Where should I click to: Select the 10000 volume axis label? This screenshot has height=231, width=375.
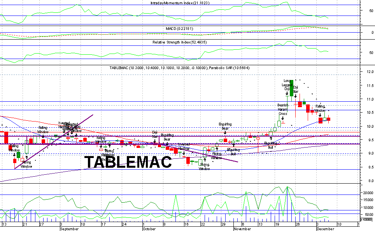(368, 207)
